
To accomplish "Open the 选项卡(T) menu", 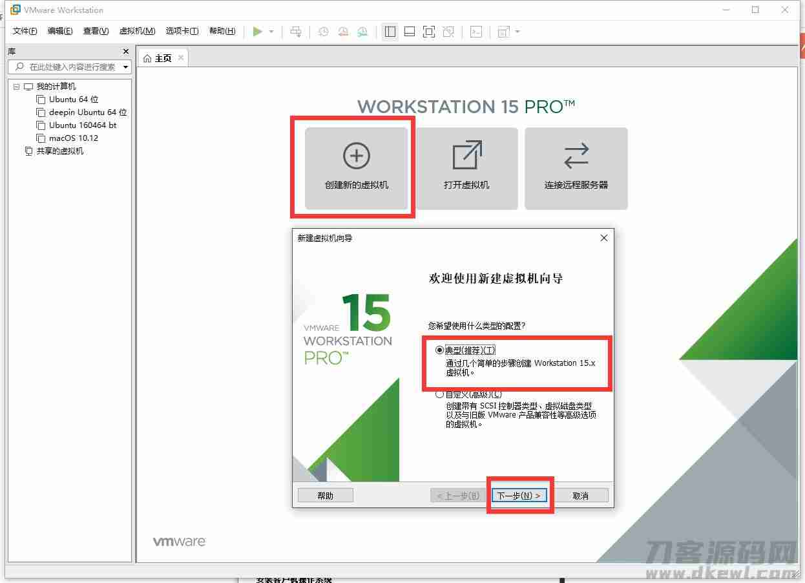I will click(x=182, y=31).
